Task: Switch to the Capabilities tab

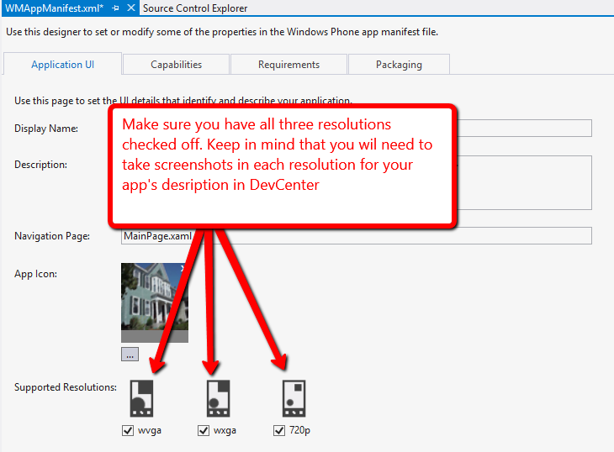Action: 176,65
